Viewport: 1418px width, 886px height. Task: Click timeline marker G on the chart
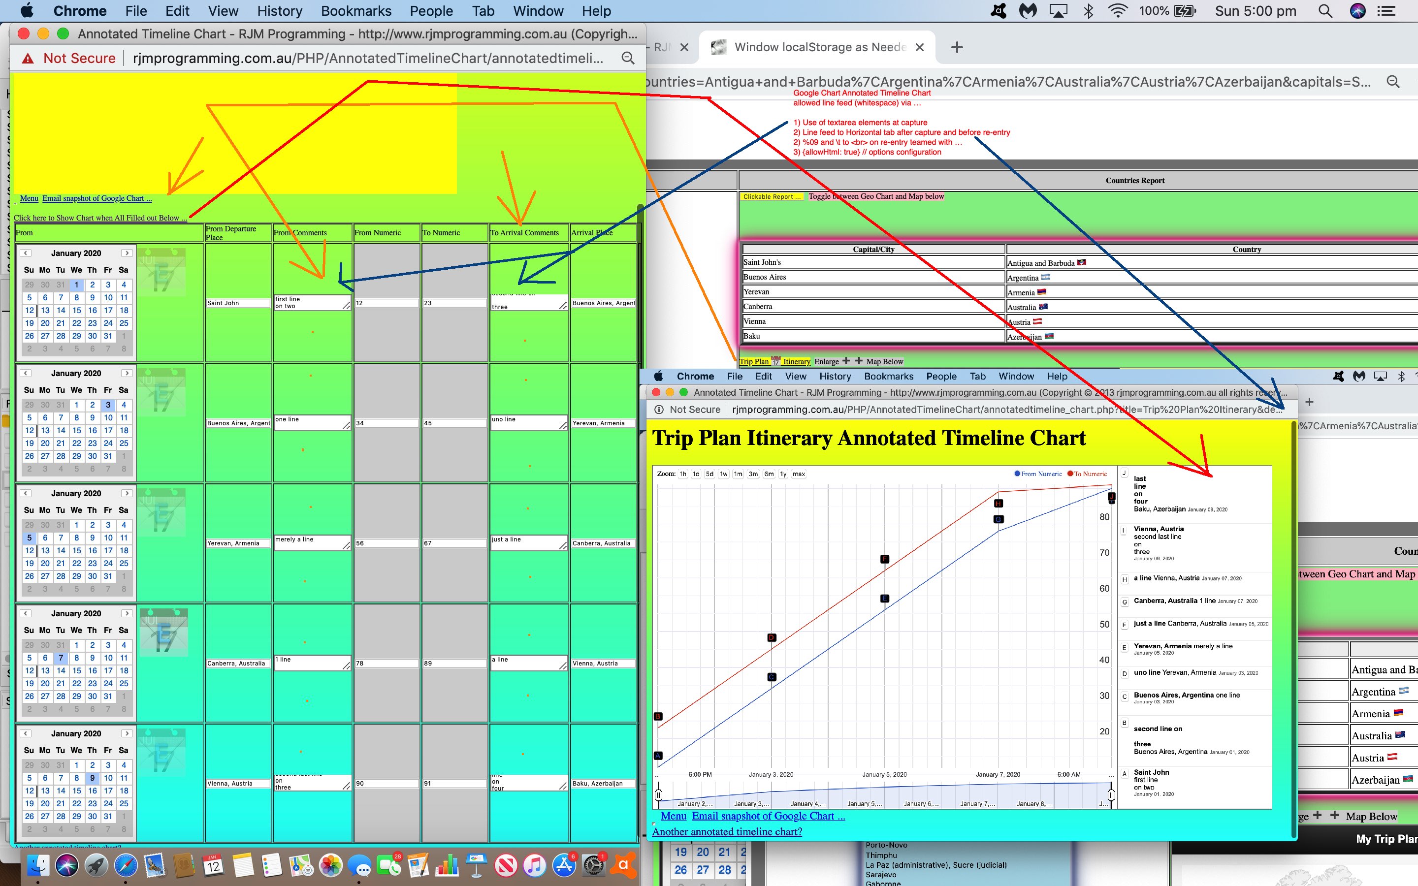point(999,519)
